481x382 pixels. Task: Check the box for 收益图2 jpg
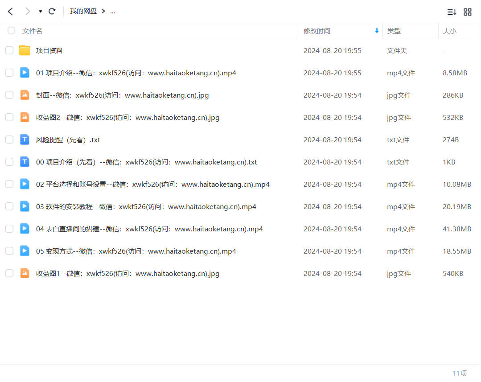tap(9, 117)
